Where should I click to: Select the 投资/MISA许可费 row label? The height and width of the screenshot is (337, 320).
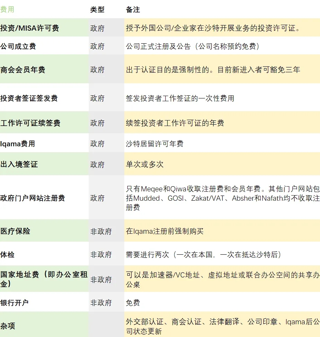click(x=29, y=28)
